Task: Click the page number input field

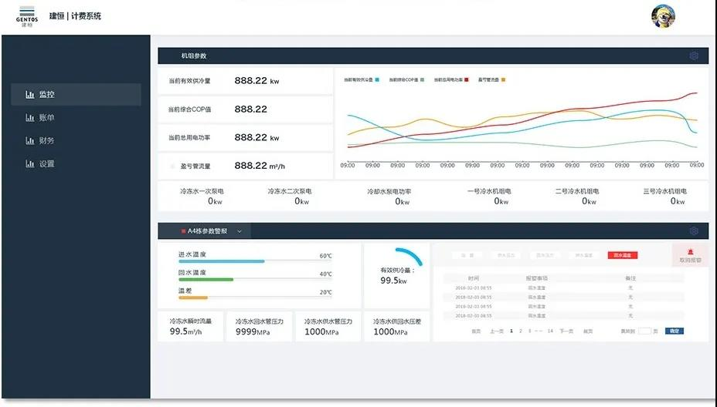Action: pyautogui.click(x=644, y=331)
